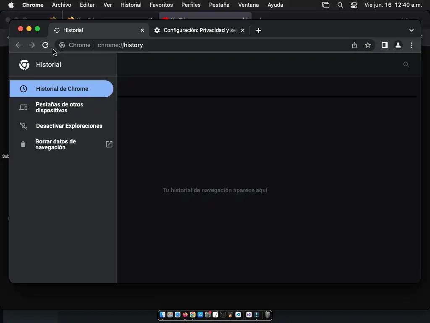
Task: Open Finder from the Dock
Action: (163, 315)
